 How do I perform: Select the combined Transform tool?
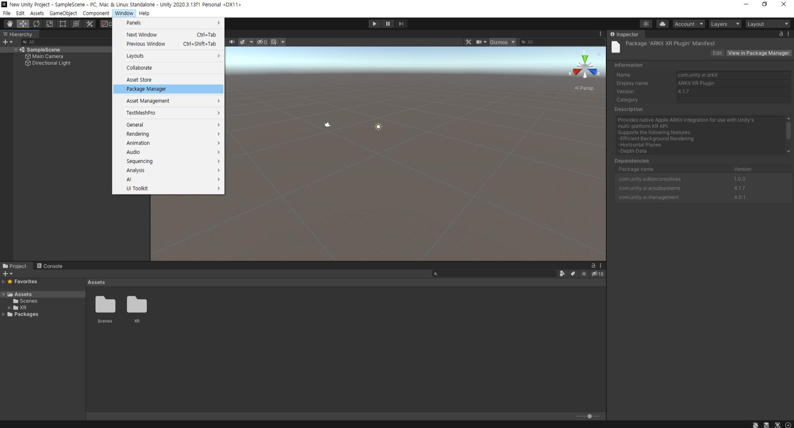click(76, 24)
